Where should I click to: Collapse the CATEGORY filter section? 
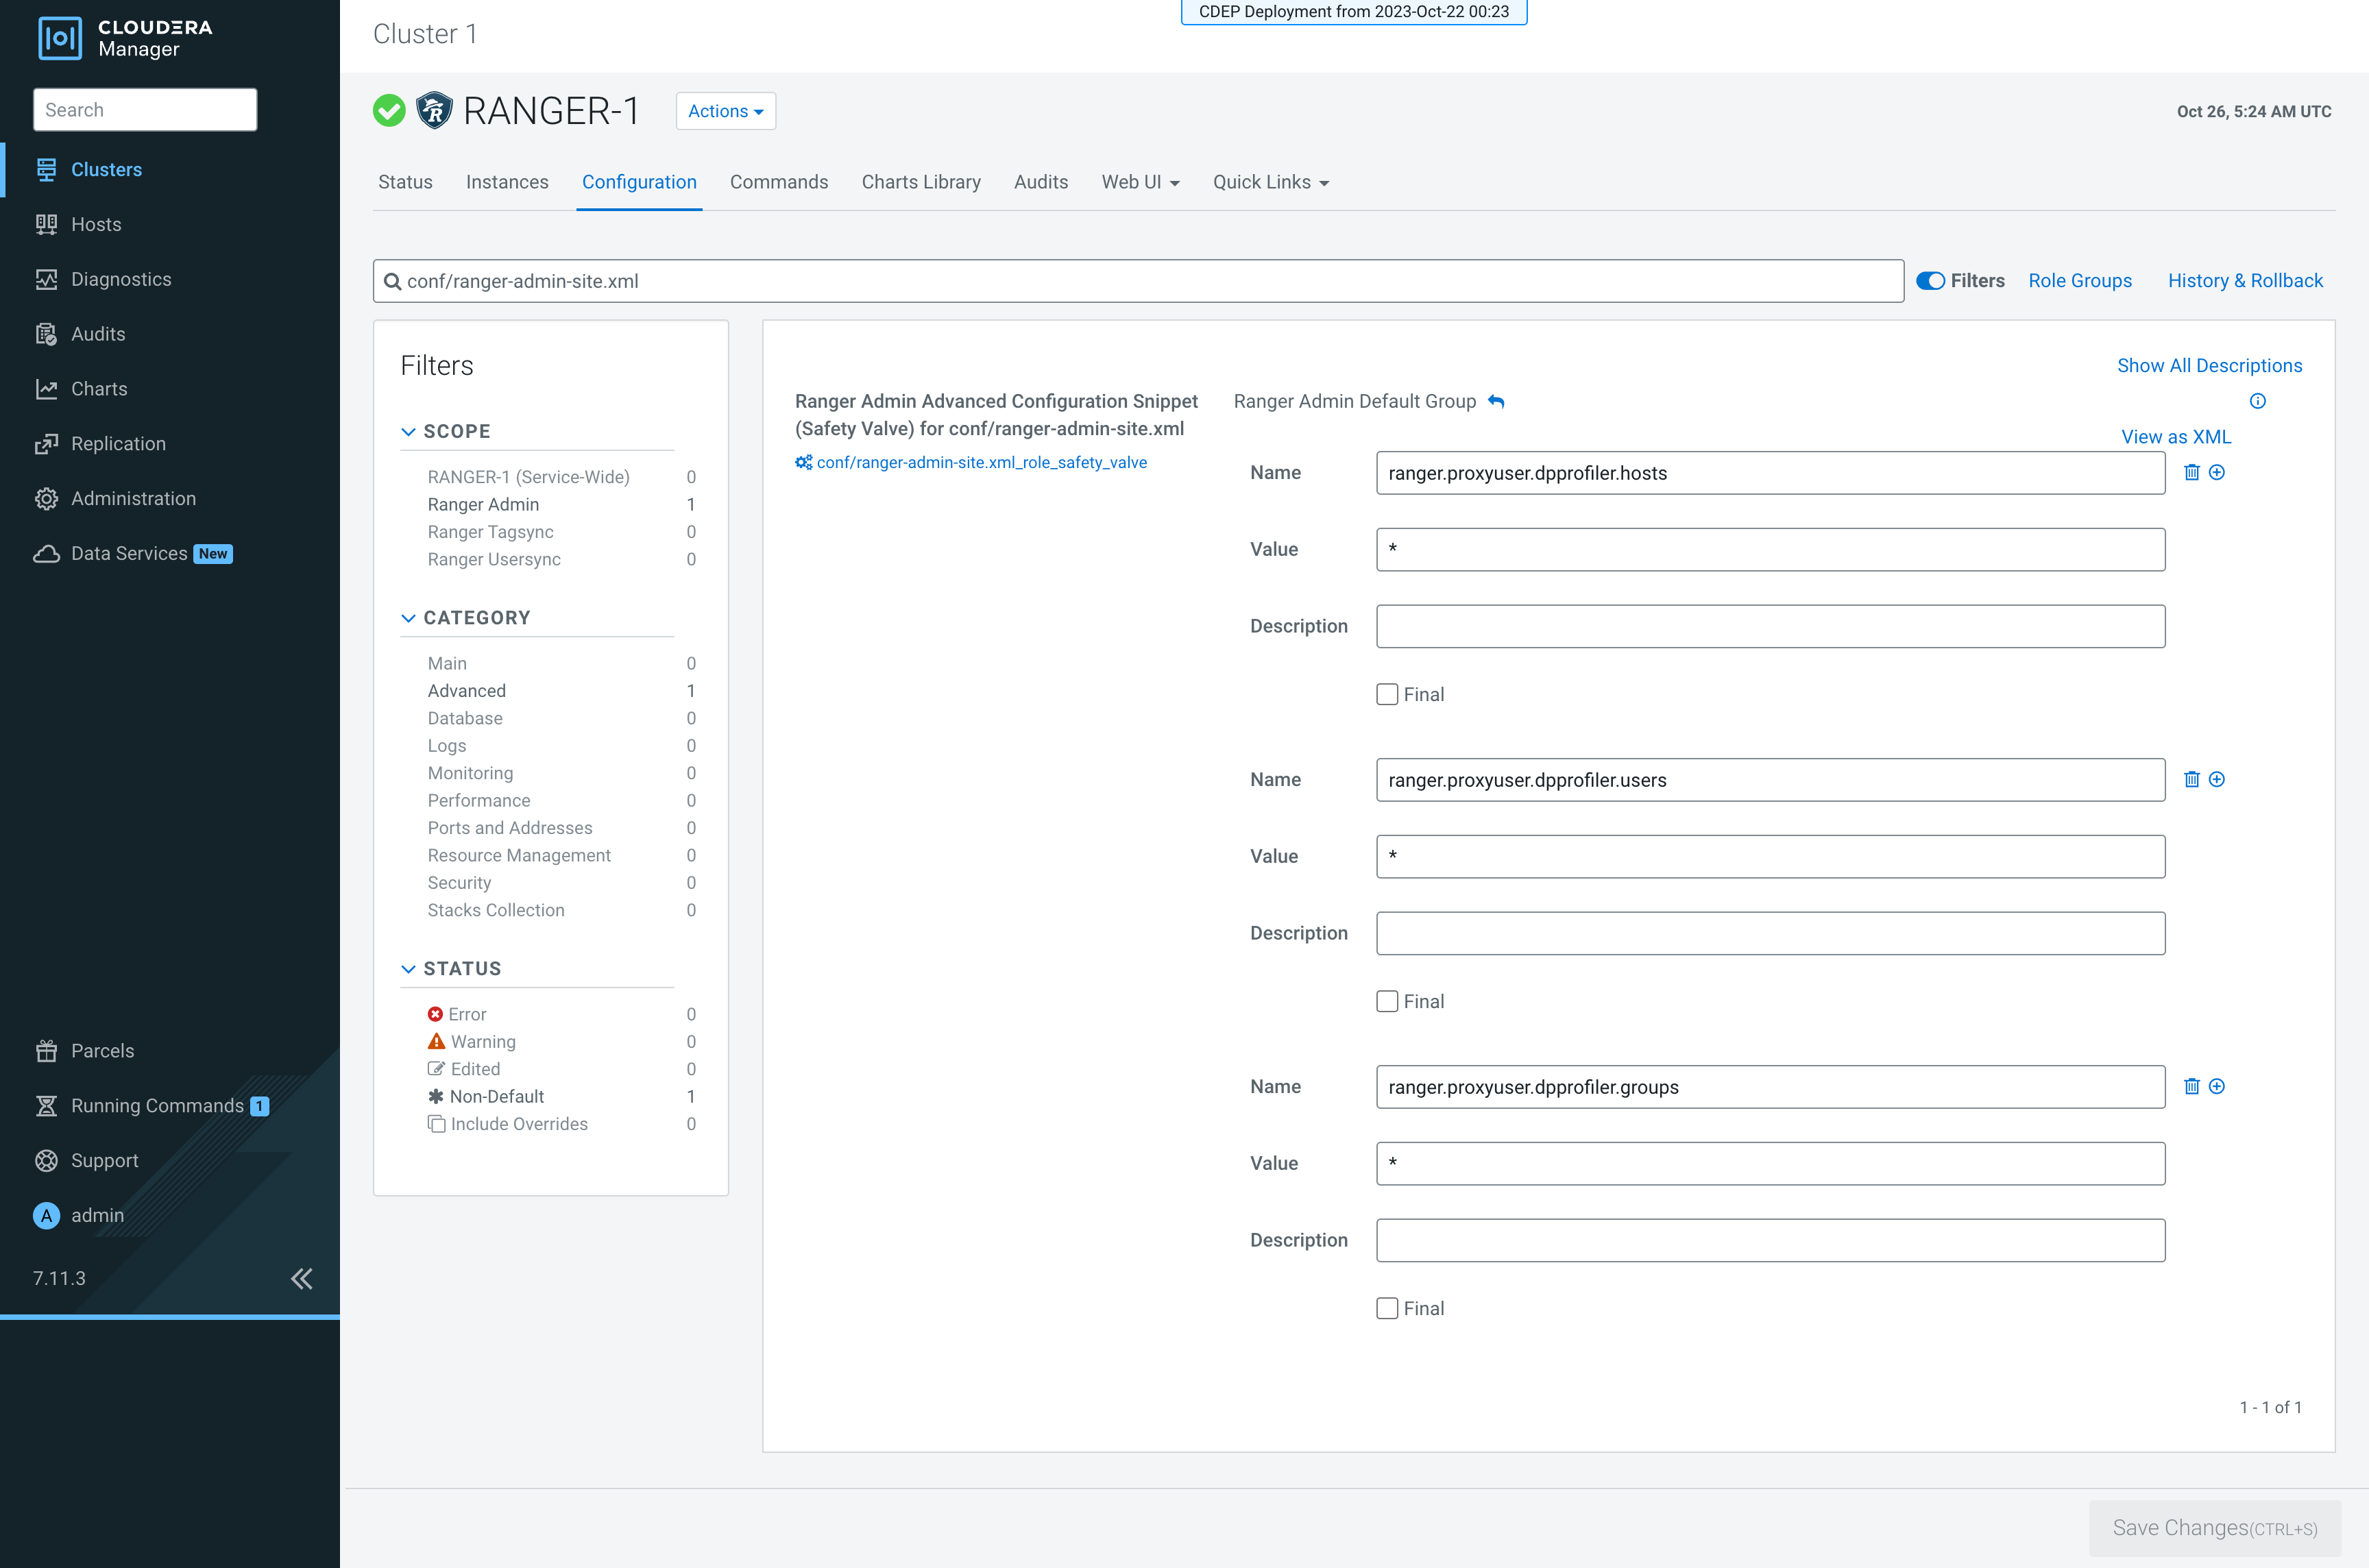click(408, 618)
